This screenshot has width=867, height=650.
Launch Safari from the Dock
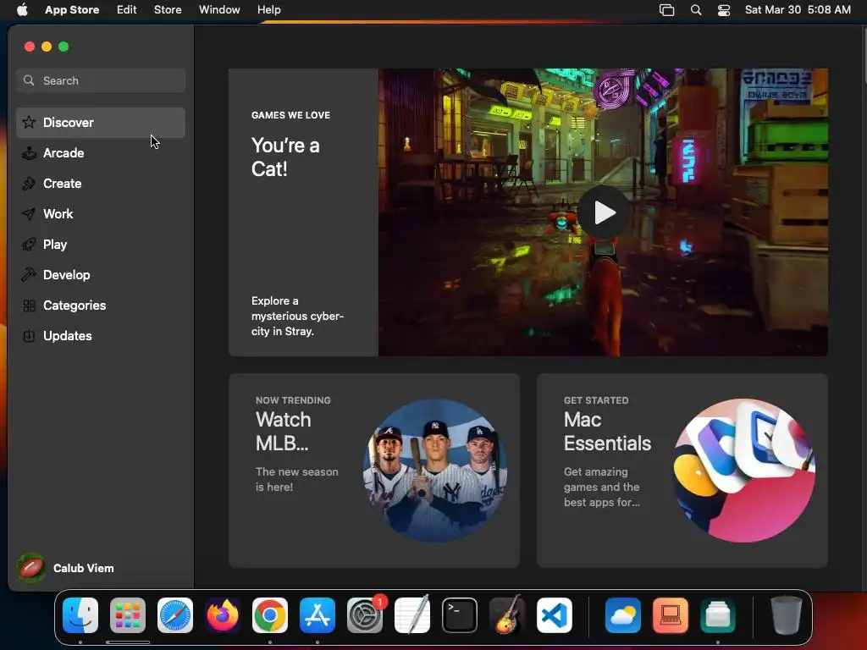tap(175, 615)
